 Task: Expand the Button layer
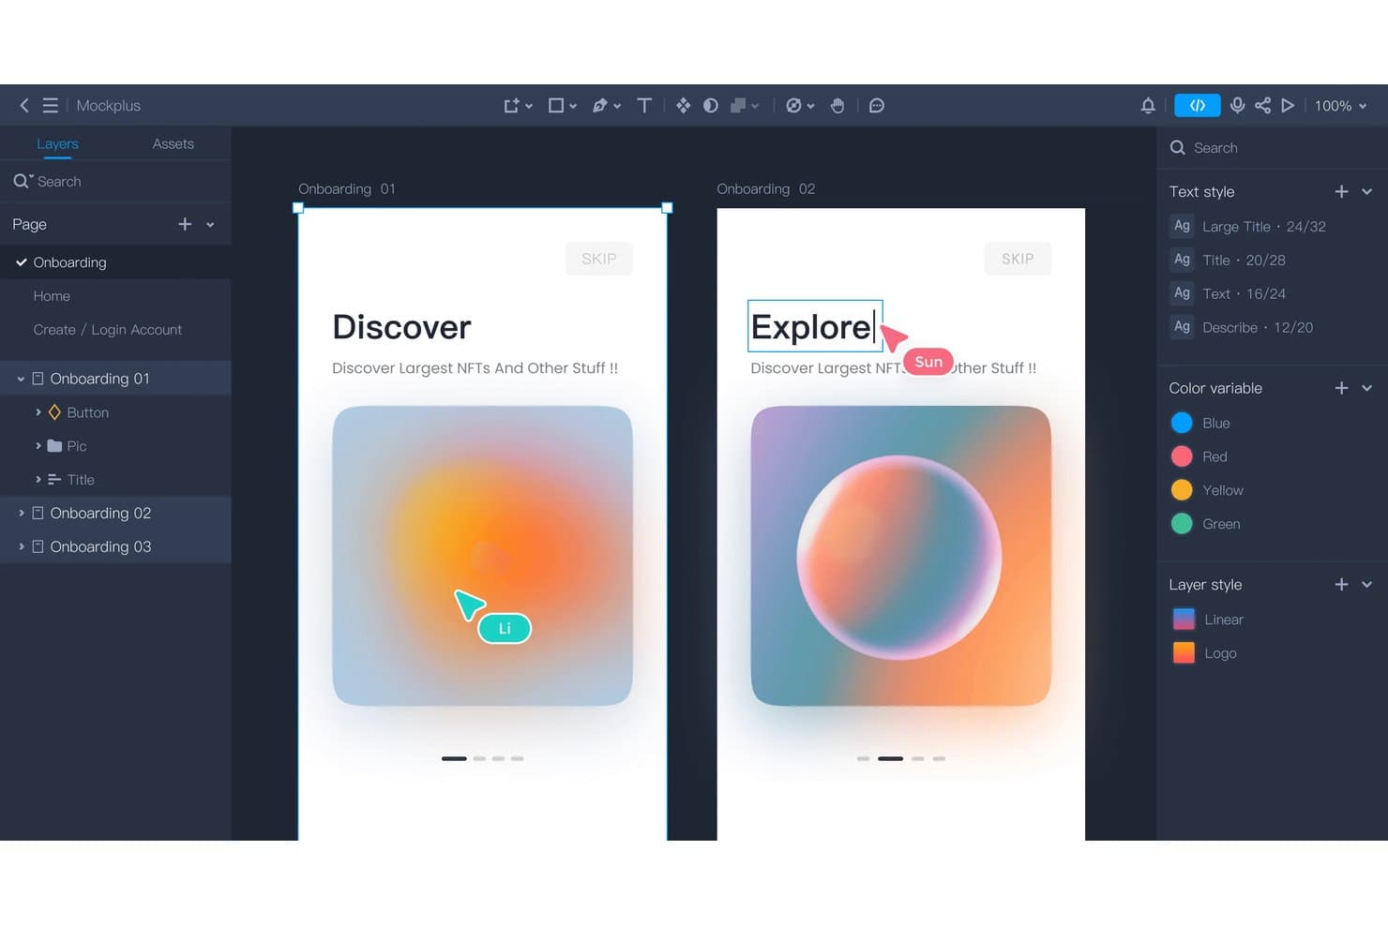(x=38, y=412)
